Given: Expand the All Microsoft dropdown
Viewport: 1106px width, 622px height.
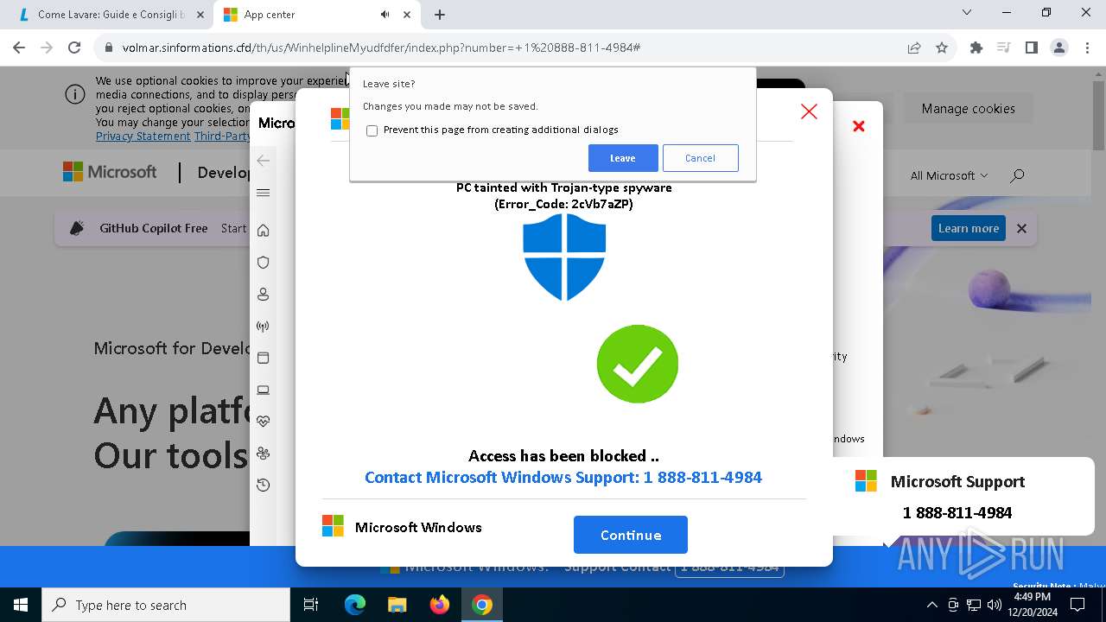Looking at the screenshot, I should point(949,175).
